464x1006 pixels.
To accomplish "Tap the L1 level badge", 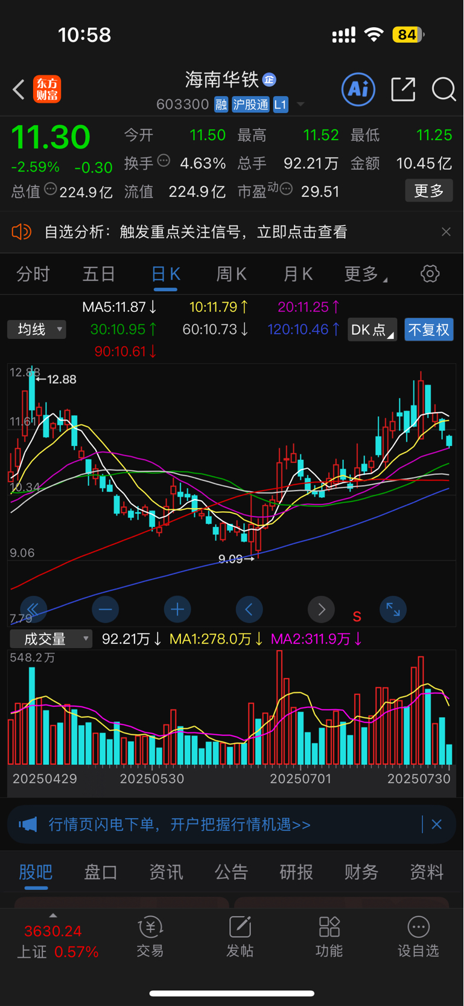I will tap(281, 105).
